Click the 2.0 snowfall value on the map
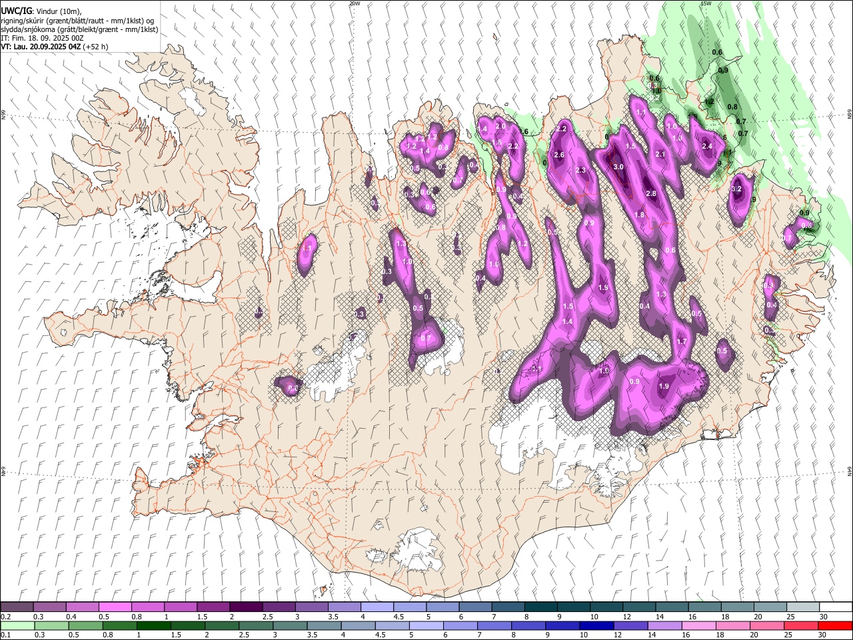 coord(501,125)
